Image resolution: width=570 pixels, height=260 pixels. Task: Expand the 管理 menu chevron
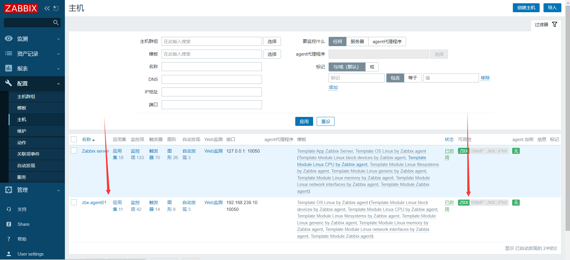click(x=58, y=190)
